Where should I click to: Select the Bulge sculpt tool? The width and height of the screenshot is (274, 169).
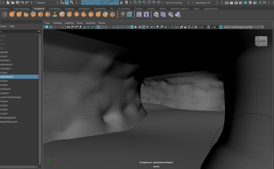pos(98,14)
